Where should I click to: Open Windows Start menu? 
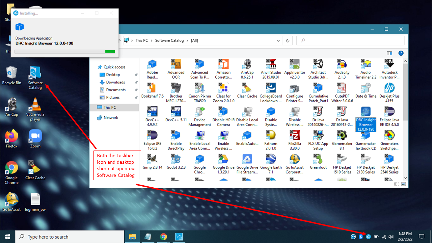(x=7, y=237)
